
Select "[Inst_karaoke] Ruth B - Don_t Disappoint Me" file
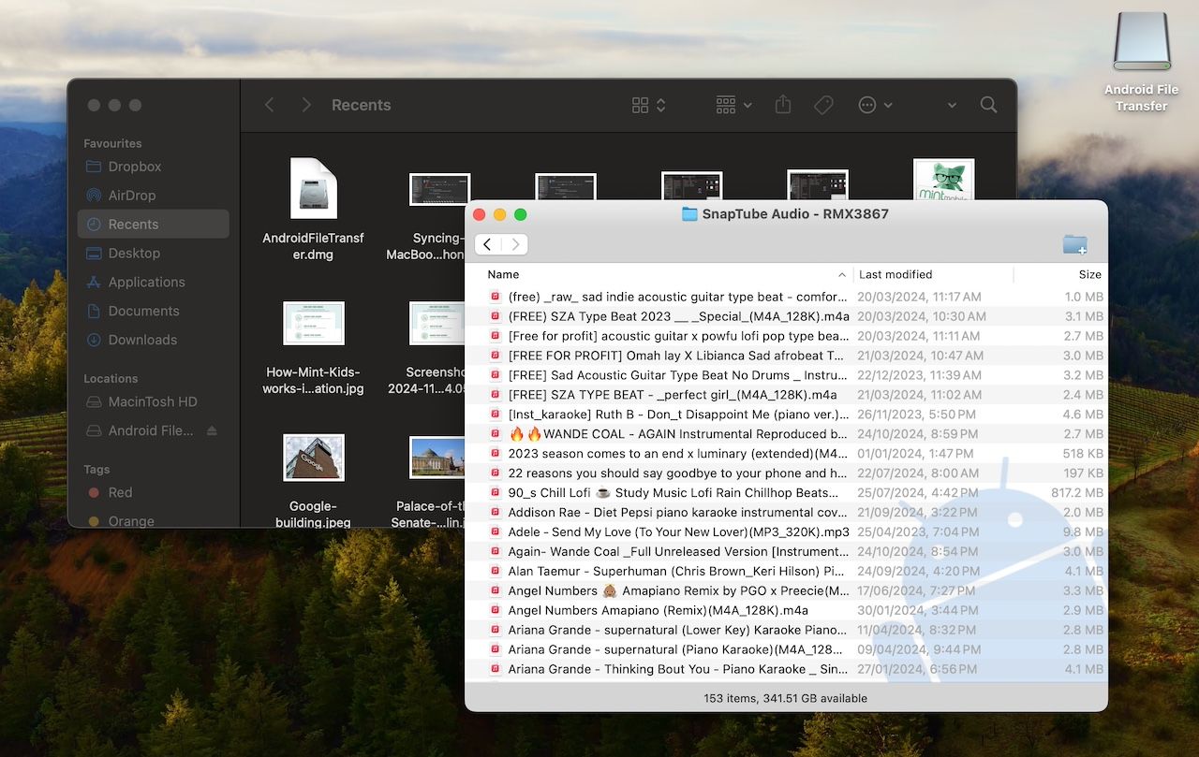coord(786,415)
